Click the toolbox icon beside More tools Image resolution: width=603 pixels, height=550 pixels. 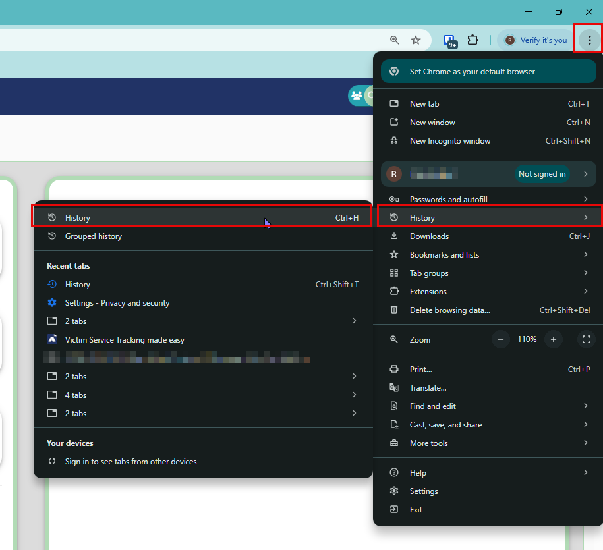[394, 443]
